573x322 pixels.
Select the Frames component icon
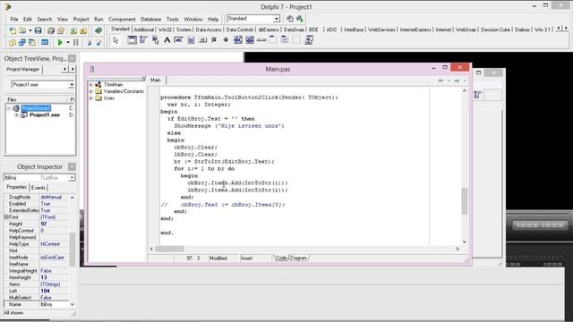pyautogui.click(x=132, y=40)
